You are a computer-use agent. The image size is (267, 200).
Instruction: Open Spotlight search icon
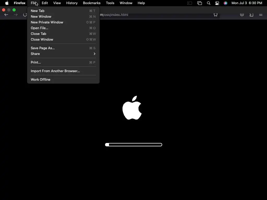209,3
